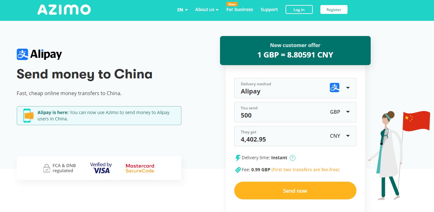Open the About us menu
This screenshot has height=212, width=434.
coord(206,9)
